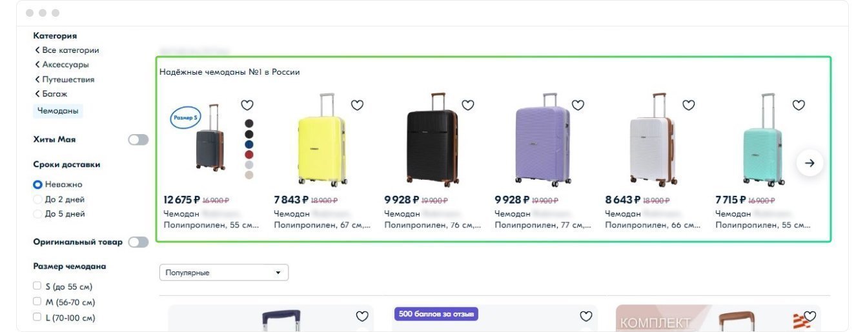Favorite the yellow suitcase with heart icon
865x332 pixels.
358,105
